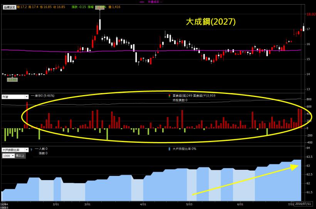Click the 持股異動 0 value

[x=180, y=100]
